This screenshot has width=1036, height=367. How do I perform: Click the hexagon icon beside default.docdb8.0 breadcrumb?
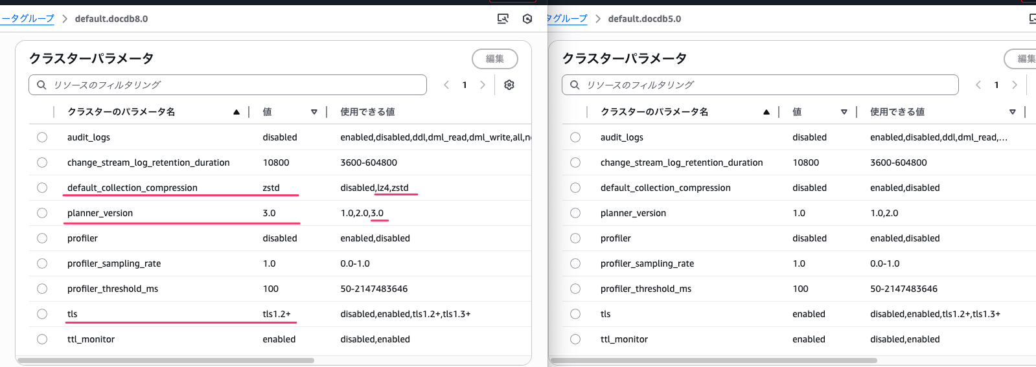coord(527,19)
